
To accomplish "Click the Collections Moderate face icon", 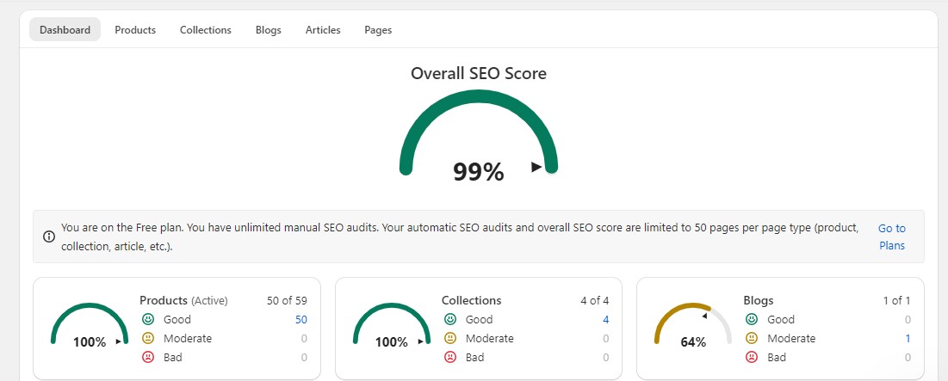I will point(449,338).
